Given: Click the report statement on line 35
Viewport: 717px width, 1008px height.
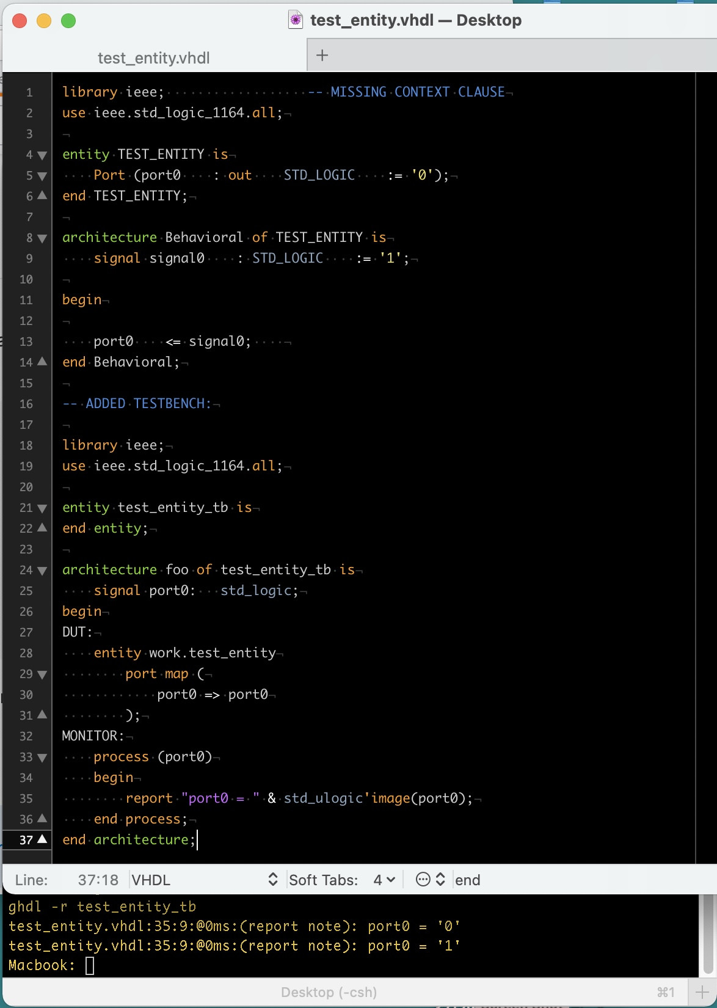Looking at the screenshot, I should point(299,798).
